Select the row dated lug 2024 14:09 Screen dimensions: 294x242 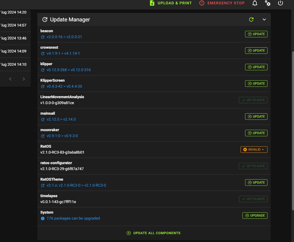15,51
